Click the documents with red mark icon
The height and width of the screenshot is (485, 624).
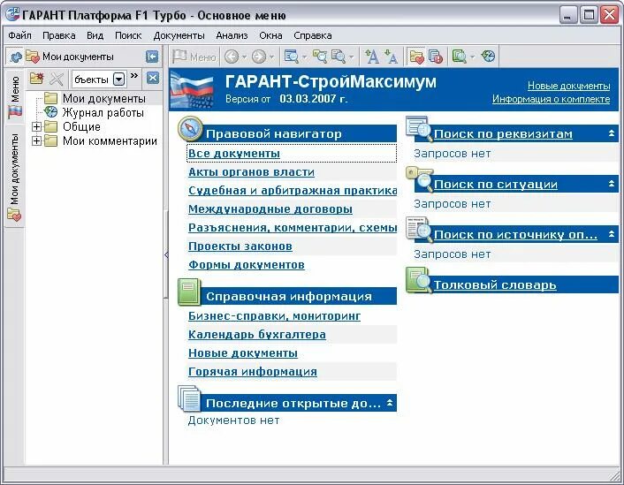pos(436,57)
